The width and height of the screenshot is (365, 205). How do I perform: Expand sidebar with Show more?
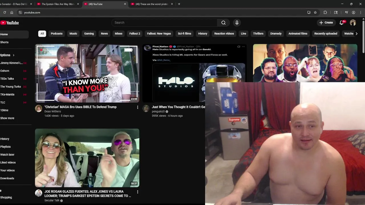(x=7, y=118)
